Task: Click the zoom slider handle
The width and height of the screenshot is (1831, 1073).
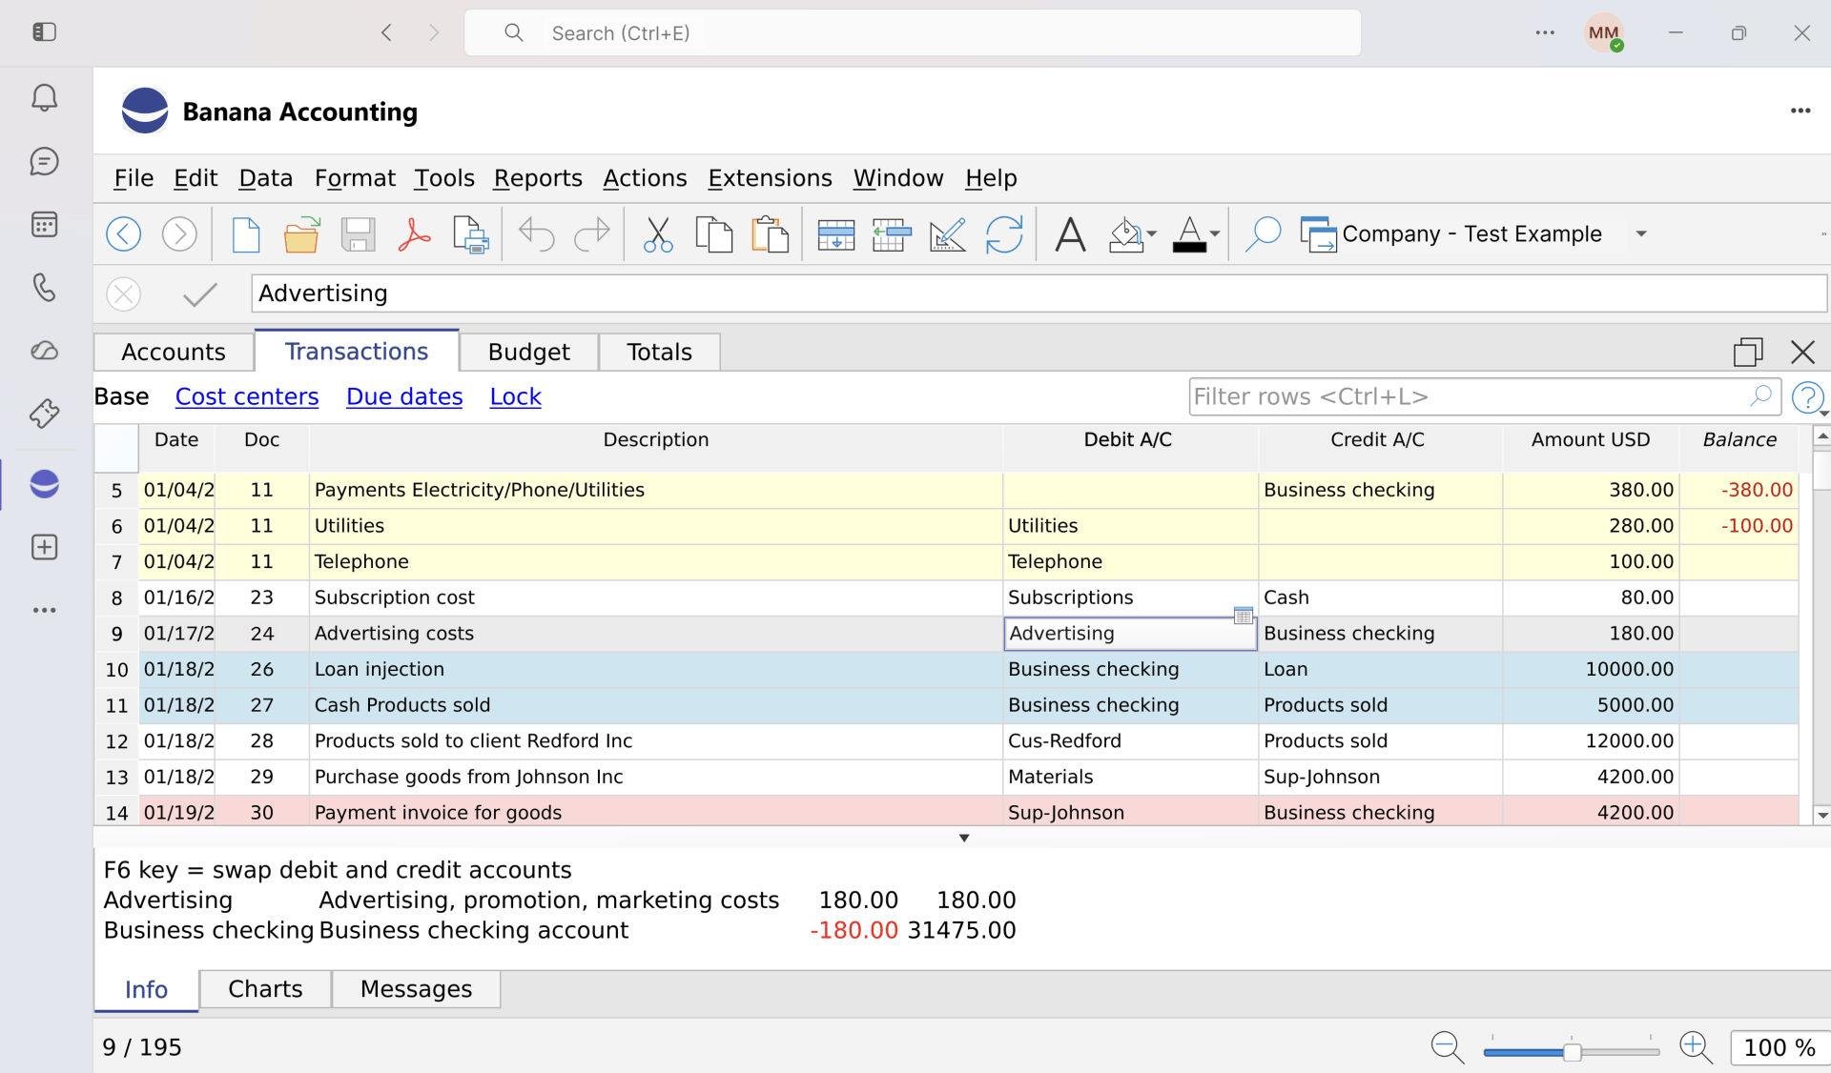Action: click(1573, 1051)
